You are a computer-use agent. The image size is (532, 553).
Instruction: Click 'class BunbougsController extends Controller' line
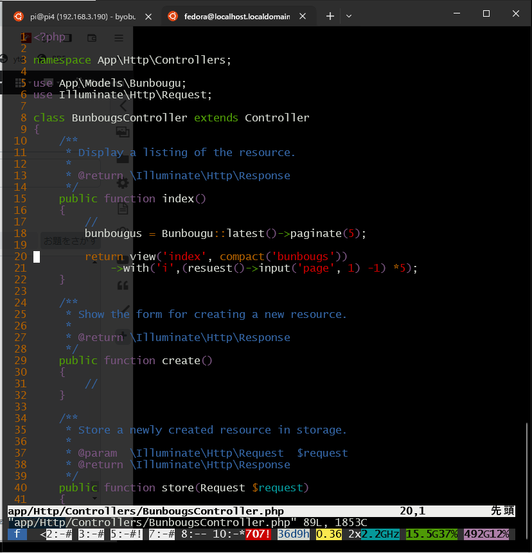click(171, 118)
